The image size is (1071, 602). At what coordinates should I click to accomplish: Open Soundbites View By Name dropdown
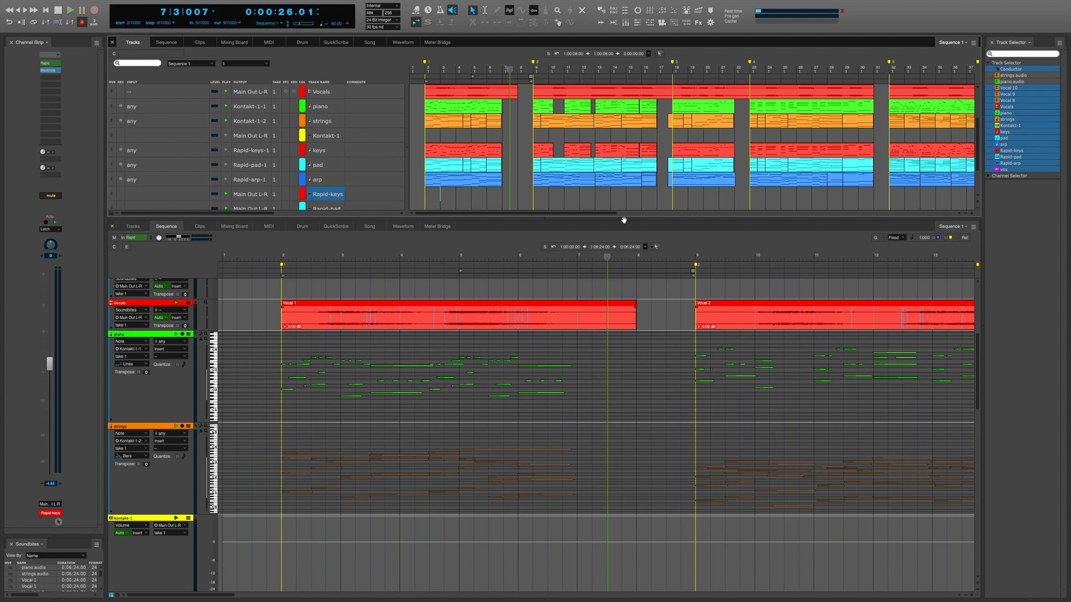point(55,556)
